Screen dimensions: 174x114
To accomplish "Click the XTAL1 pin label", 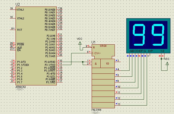I will click(x=21, y=10).
